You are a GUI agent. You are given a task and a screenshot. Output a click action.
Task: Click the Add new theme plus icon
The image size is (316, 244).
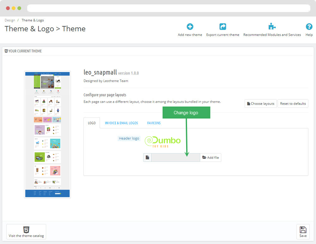(190, 27)
